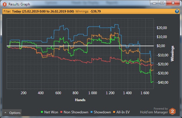Click the -$40,00 axis label
The image size is (182, 118).
point(162,82)
